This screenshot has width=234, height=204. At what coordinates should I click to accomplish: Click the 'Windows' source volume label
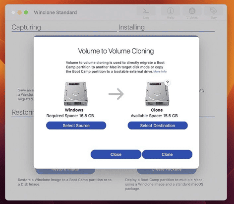click(74, 110)
